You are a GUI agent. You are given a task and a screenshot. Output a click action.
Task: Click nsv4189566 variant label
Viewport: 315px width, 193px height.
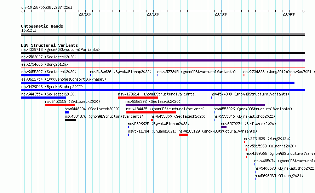tap(280, 153)
